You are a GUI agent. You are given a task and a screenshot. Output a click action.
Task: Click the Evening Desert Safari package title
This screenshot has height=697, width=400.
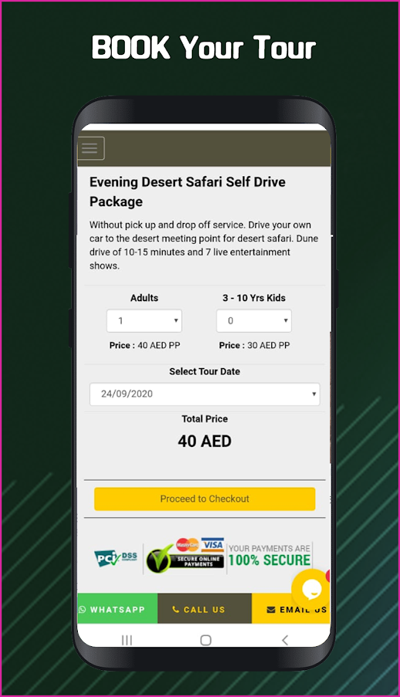(187, 191)
